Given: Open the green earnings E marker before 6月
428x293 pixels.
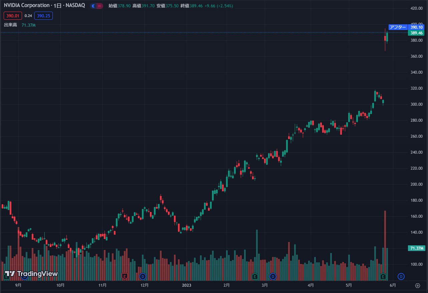Looking at the screenshot, I should tap(383, 276).
